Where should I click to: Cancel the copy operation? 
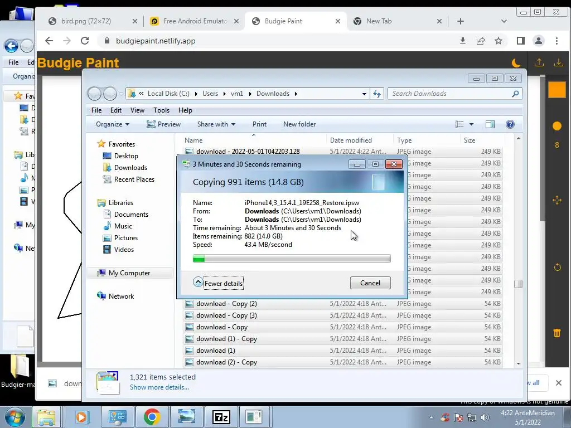pos(370,283)
